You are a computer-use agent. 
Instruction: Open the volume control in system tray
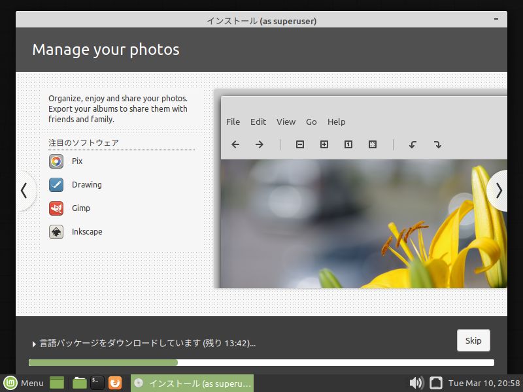[416, 383]
